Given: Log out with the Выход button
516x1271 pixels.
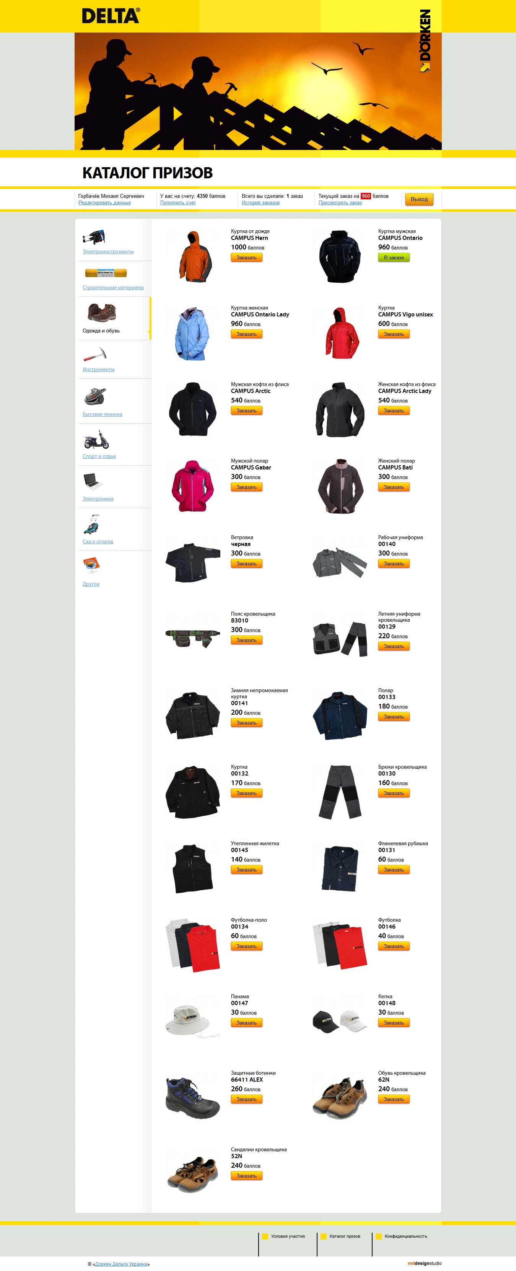Looking at the screenshot, I should [x=419, y=199].
